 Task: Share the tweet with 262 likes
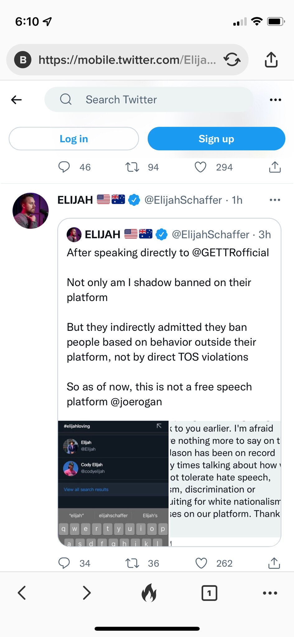pyautogui.click(x=273, y=563)
